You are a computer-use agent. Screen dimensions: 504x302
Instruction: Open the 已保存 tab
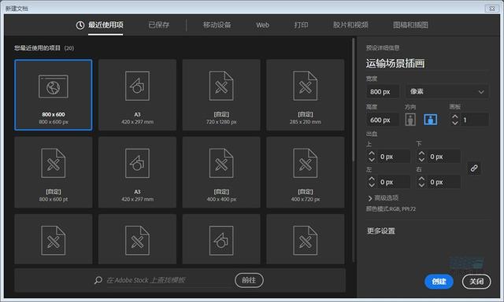click(159, 25)
